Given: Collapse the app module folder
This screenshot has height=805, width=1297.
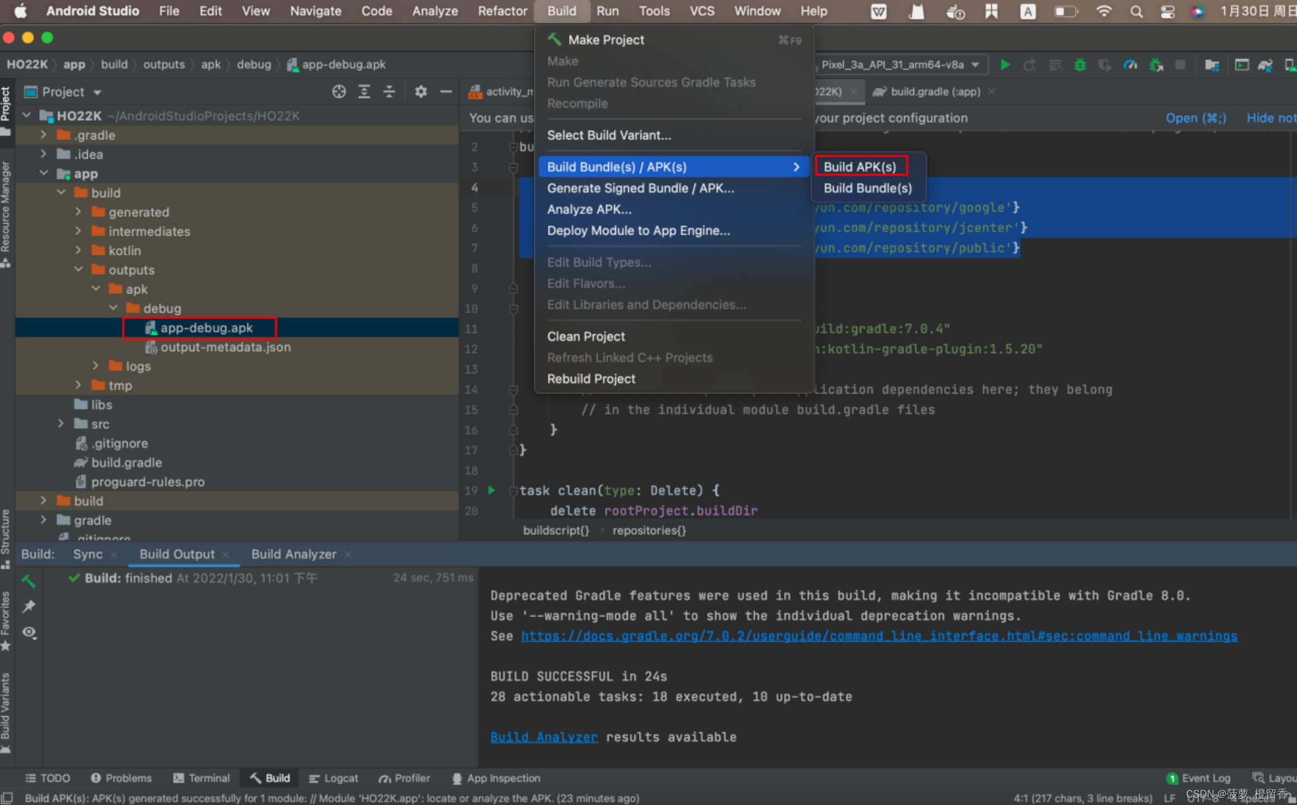Looking at the screenshot, I should coord(44,173).
